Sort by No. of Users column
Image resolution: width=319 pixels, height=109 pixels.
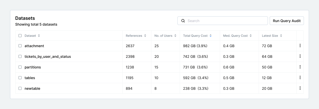175,36
